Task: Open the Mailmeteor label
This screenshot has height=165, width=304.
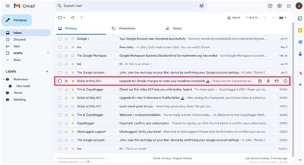Action: (x=21, y=79)
